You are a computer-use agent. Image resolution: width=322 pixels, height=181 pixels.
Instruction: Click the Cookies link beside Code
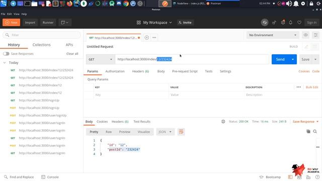[304, 71]
